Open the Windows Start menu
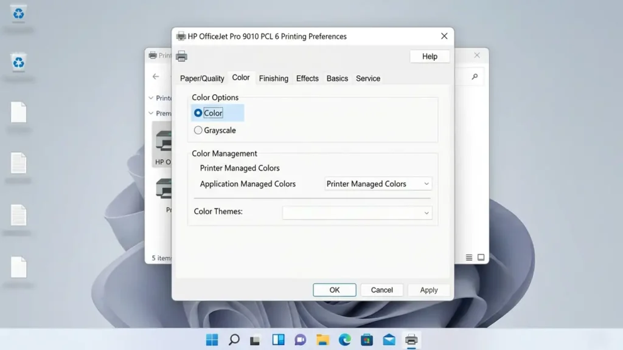623x350 pixels. pos(212,340)
